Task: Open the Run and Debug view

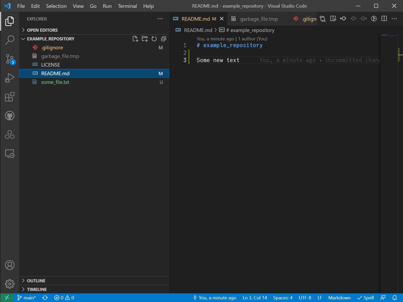Action: [10, 78]
